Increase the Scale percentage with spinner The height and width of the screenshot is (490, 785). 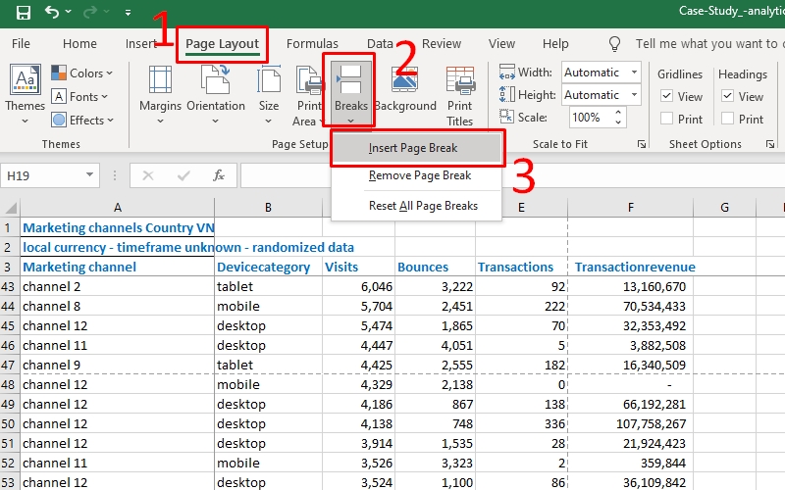tap(619, 113)
